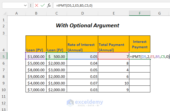The height and width of the screenshot is (111, 170).
Task: Select cell with $5,000.00
Action: pos(36,63)
